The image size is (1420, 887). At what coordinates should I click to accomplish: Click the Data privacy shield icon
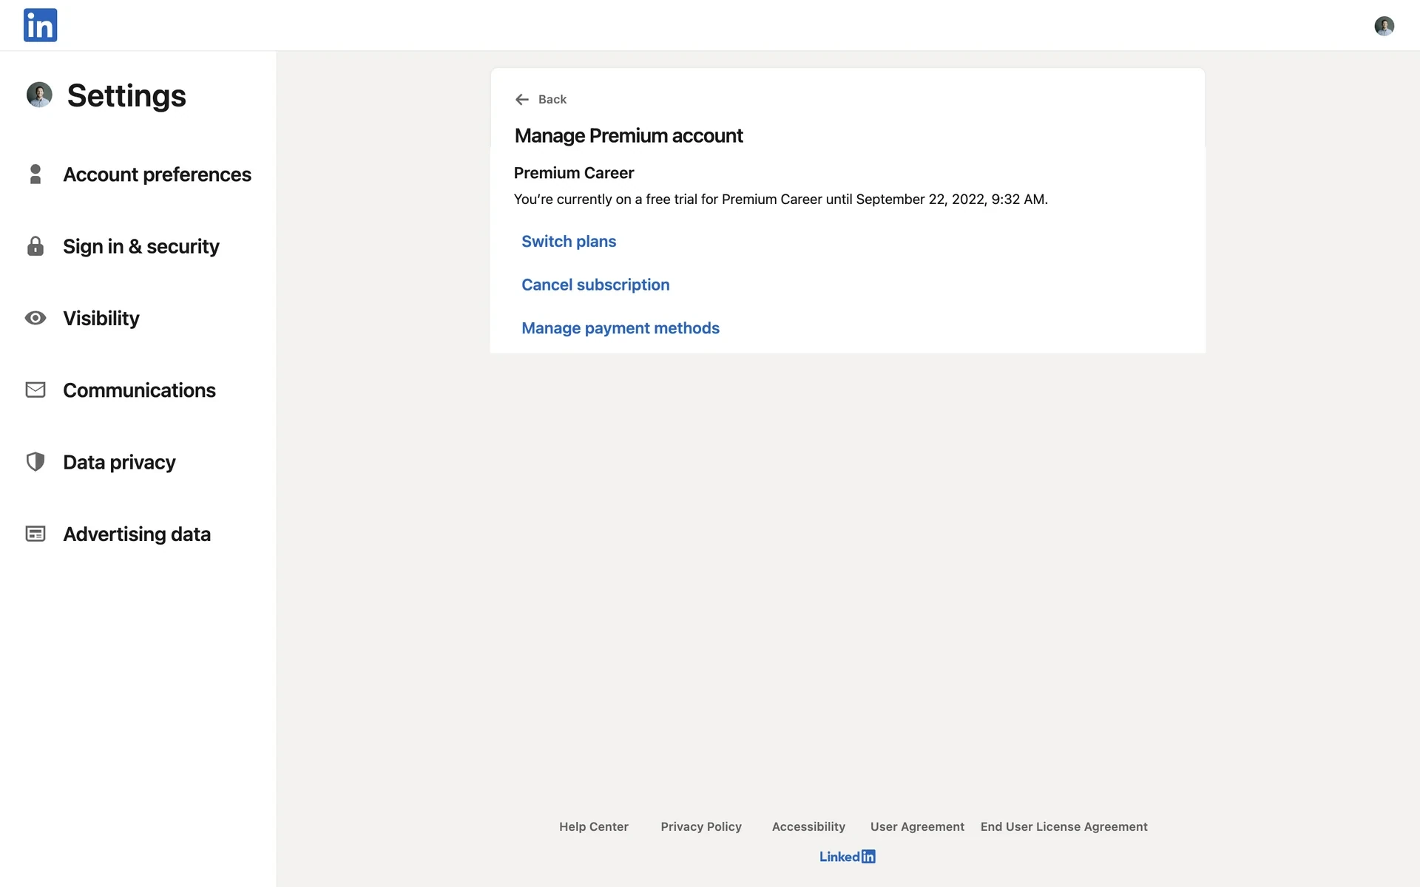click(35, 462)
